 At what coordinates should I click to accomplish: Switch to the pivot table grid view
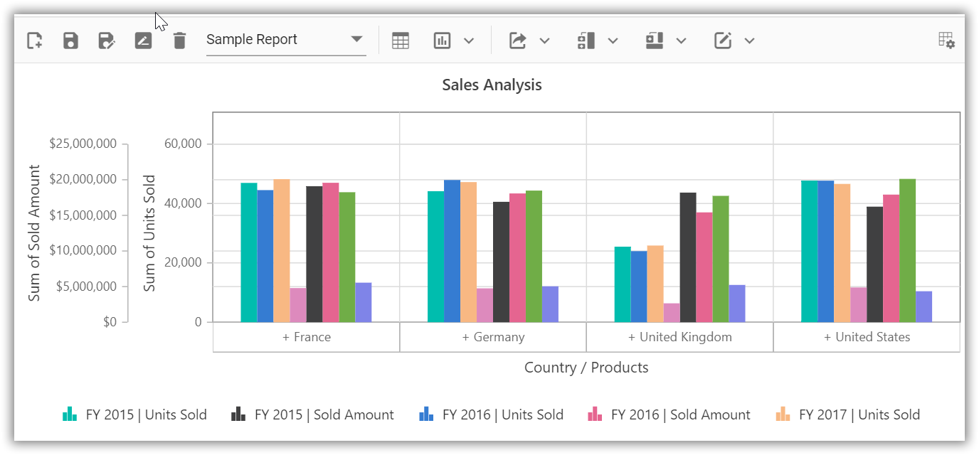[x=400, y=41]
